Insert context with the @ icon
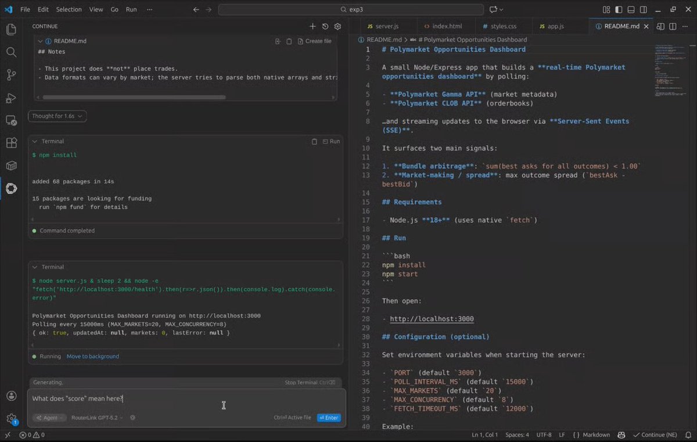Viewport: 697px width, 442px height. tap(133, 418)
